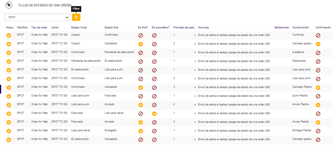Click the Nombre botón column header
Viewport: 335px width, 146px height.
(301, 28)
